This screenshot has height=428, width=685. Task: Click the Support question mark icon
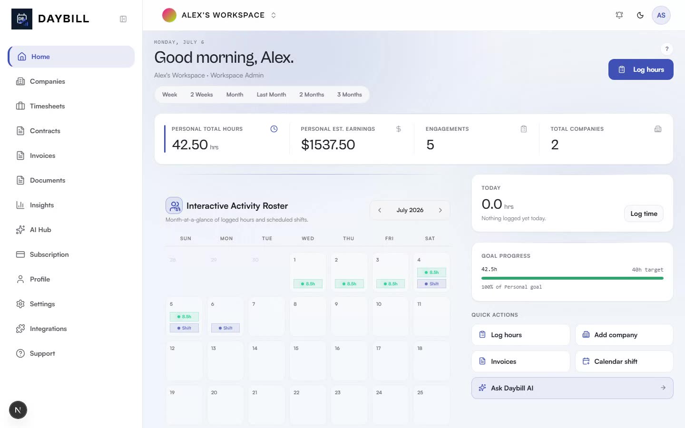coord(20,353)
